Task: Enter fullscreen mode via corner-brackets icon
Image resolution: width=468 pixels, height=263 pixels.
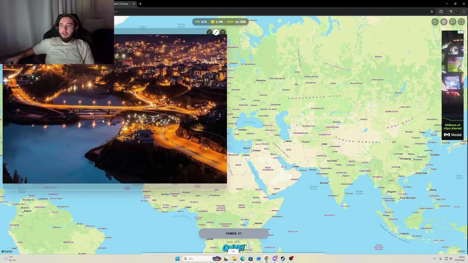Action: pos(461,22)
